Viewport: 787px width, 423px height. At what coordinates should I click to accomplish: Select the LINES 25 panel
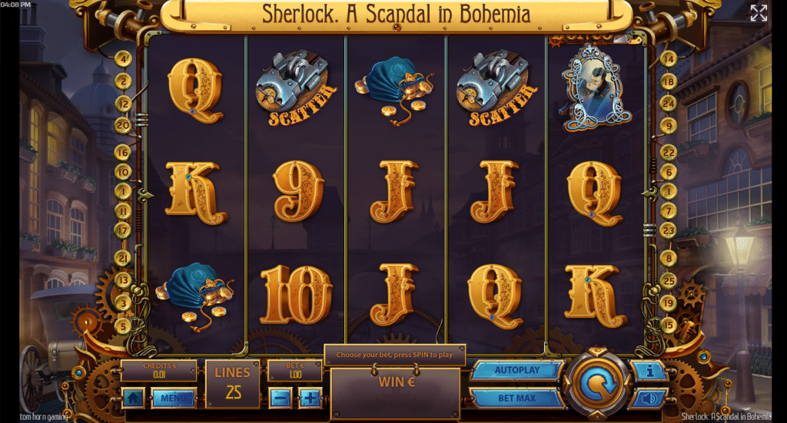(232, 384)
